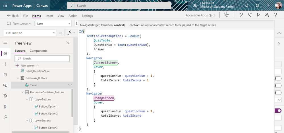This screenshot has height=133, width=284.
Task: Open the Timer more options ellipsis
Action: pos(70,85)
